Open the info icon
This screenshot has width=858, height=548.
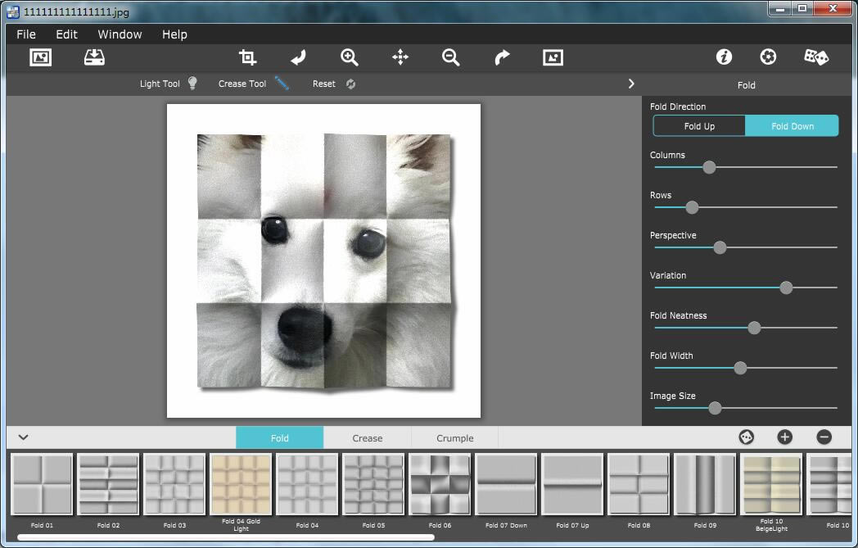point(724,57)
